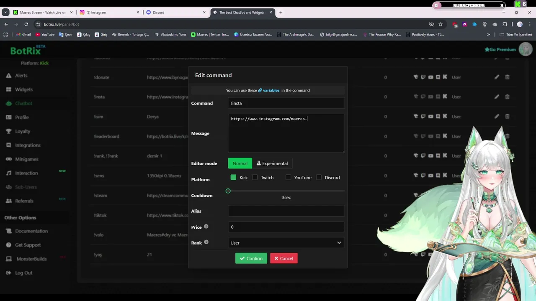
Task: Edit the !isim command
Action: [497, 116]
